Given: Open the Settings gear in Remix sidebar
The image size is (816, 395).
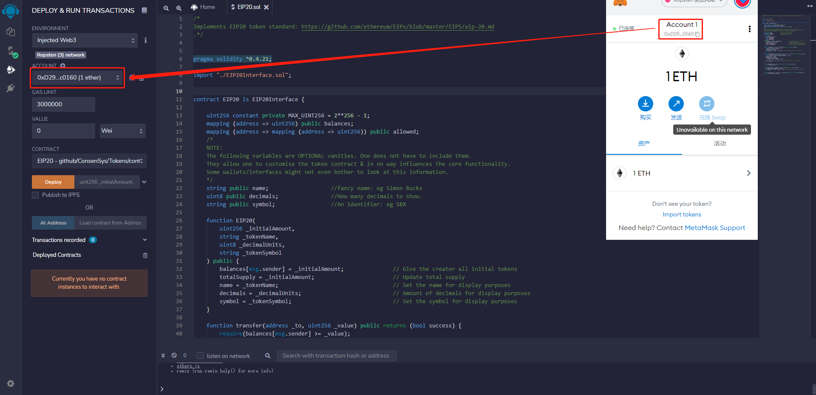Looking at the screenshot, I should [x=11, y=384].
